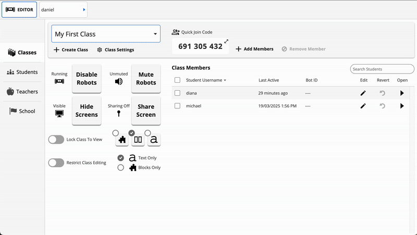Click the pencil edit icon for diana
The width and height of the screenshot is (417, 235).
click(x=363, y=93)
